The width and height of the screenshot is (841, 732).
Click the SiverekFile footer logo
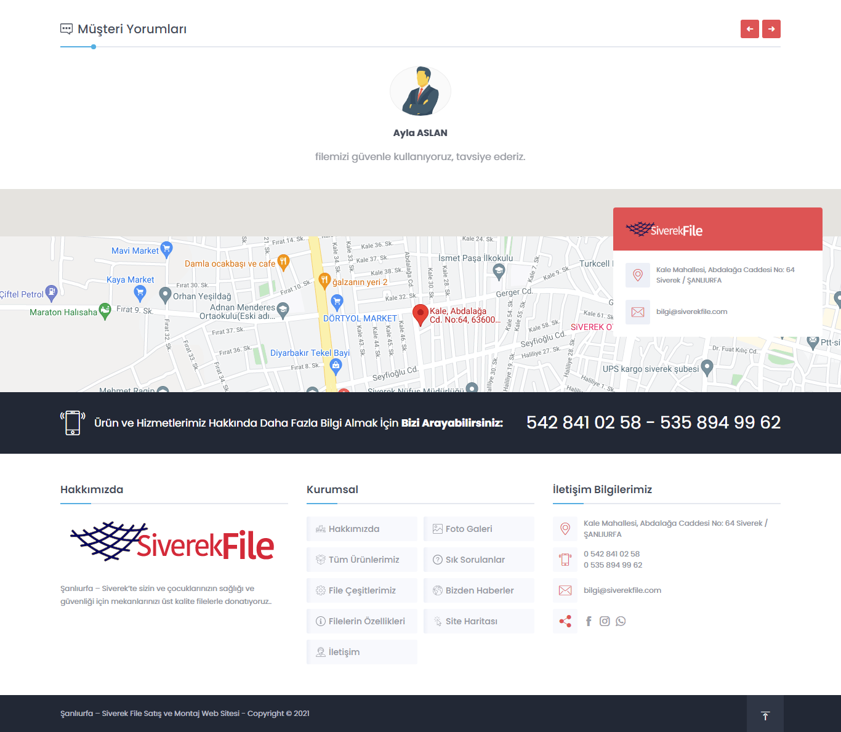click(x=172, y=542)
